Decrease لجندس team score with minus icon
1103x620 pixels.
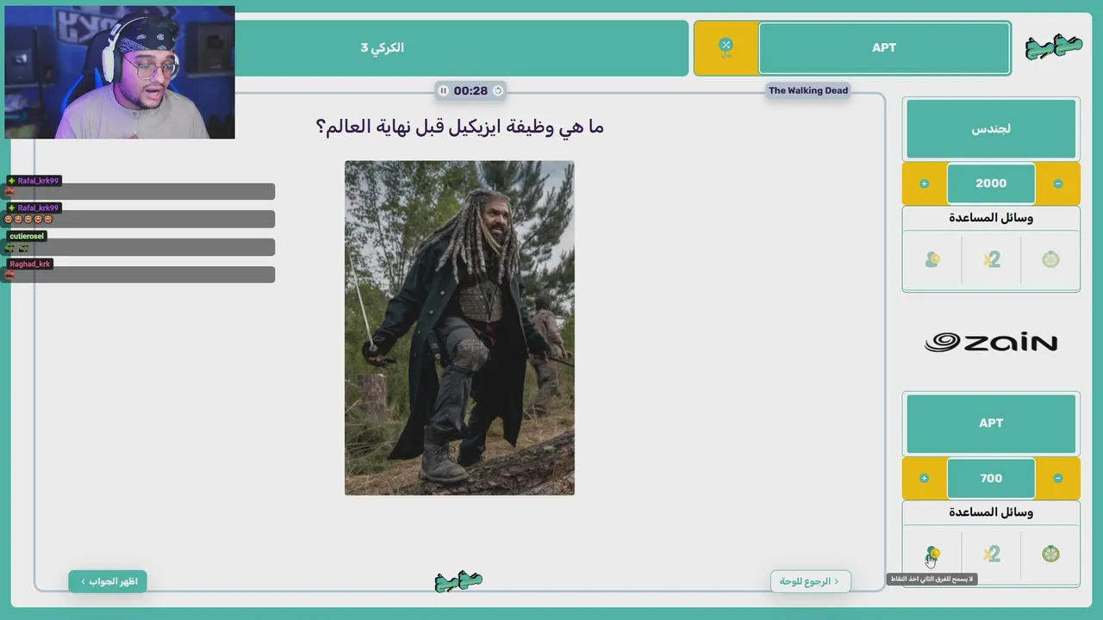pyautogui.click(x=1058, y=183)
